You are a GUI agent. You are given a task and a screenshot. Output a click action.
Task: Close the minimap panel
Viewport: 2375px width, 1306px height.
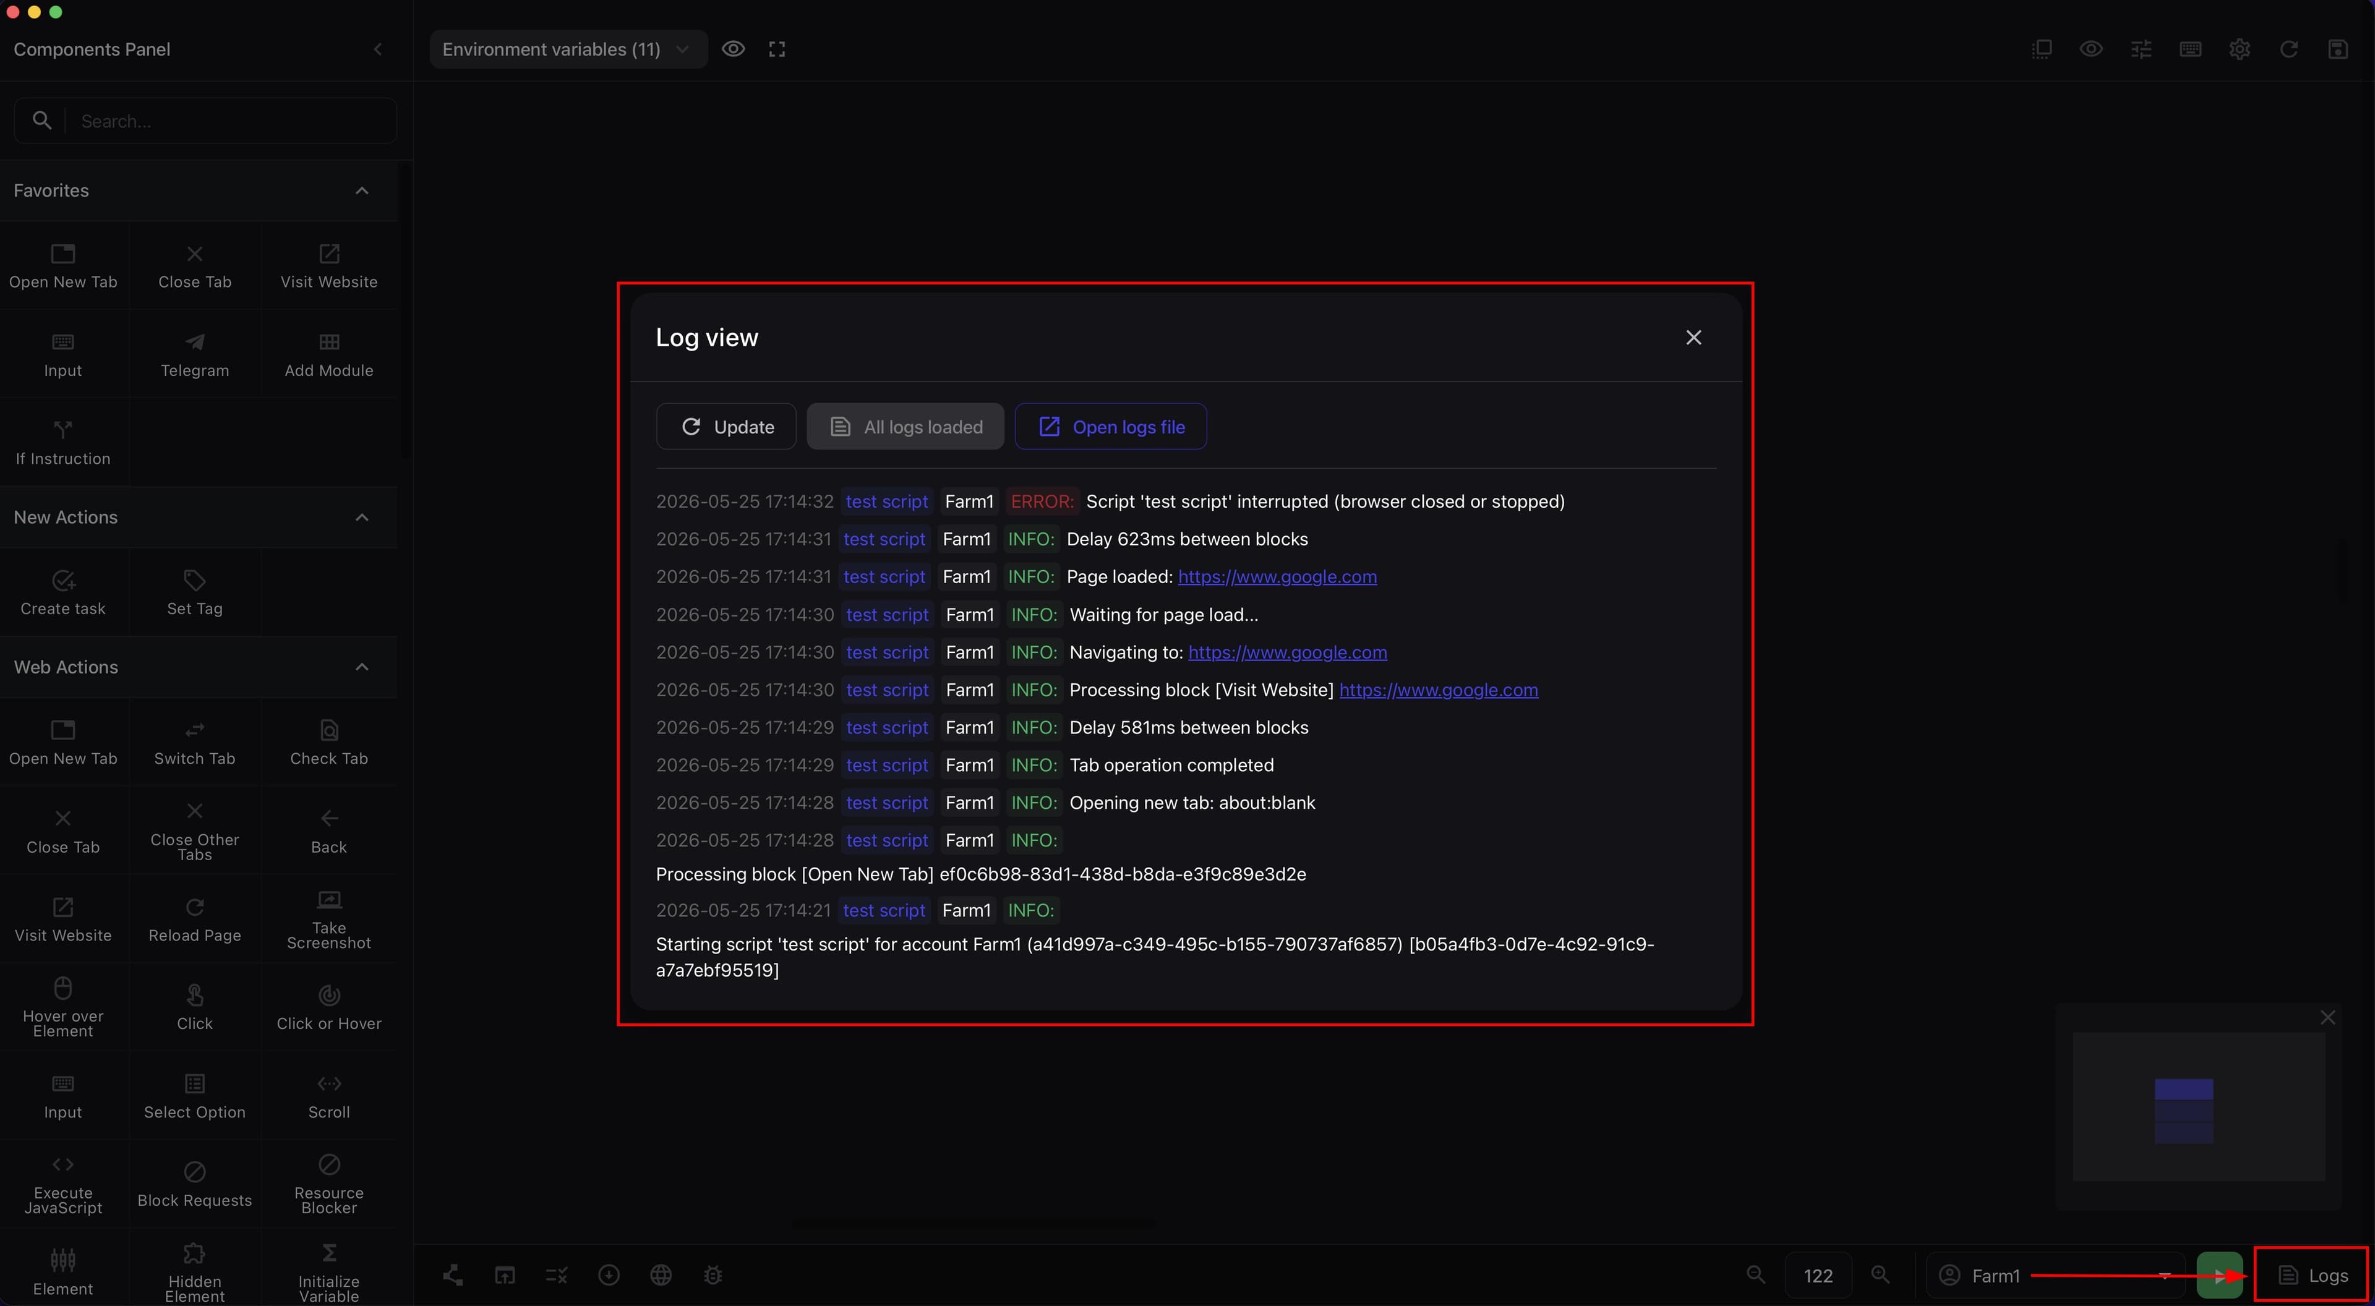coord(2328,1017)
